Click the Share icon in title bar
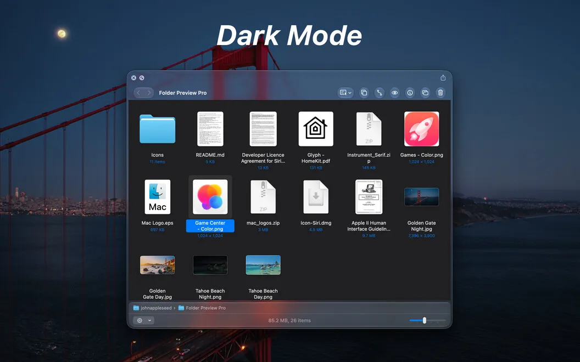The height and width of the screenshot is (362, 580). [443, 77]
